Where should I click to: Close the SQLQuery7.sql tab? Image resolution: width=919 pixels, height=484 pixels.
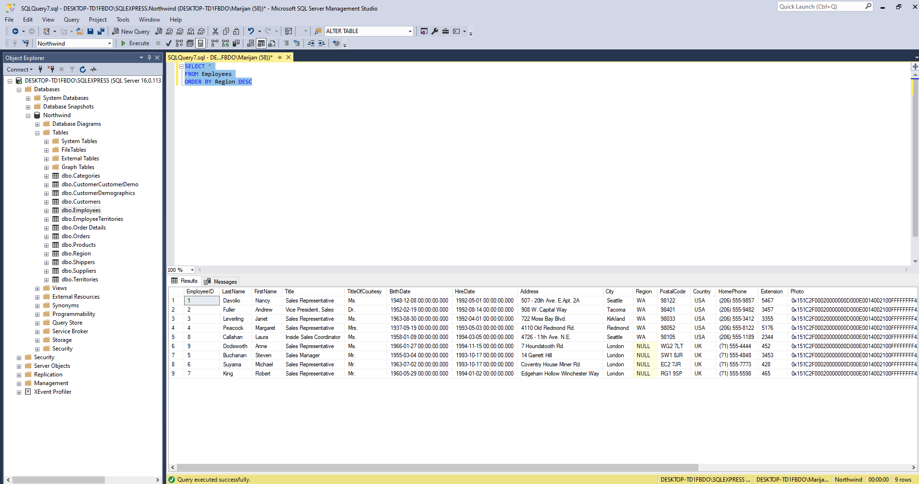pyautogui.click(x=289, y=57)
